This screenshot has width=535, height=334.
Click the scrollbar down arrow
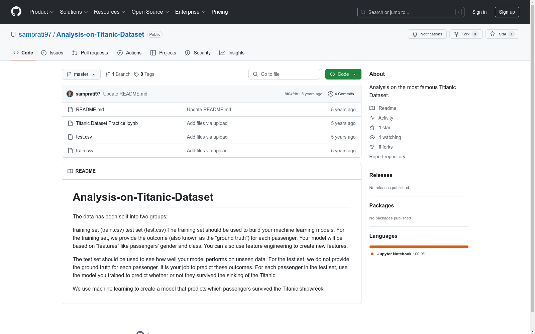click(x=532, y=331)
